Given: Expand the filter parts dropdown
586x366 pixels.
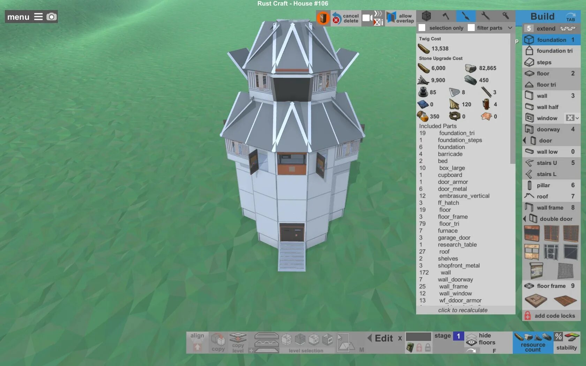Looking at the screenshot, I should point(510,28).
